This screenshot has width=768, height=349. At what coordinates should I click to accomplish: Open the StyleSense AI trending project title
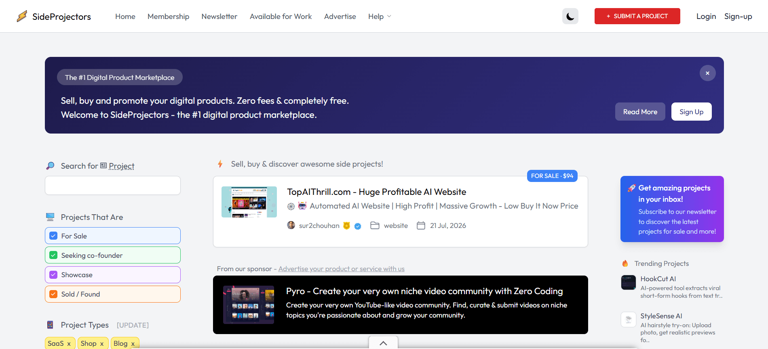661,316
